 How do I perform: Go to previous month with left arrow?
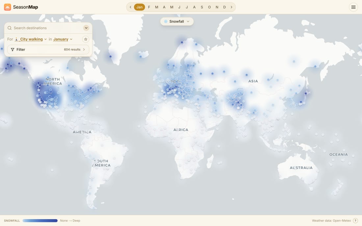pos(130,7)
